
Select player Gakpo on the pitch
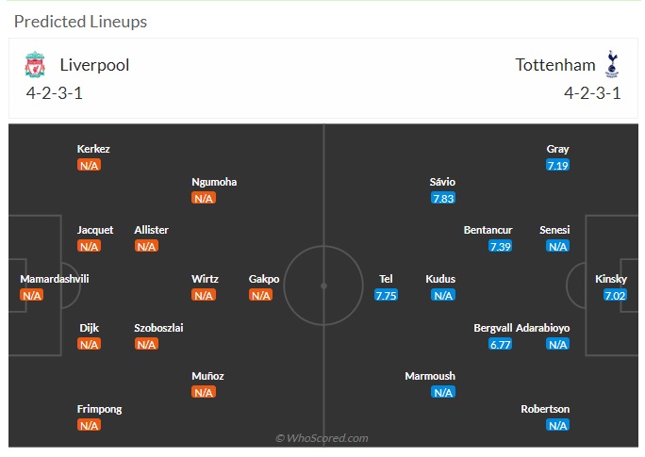(264, 279)
